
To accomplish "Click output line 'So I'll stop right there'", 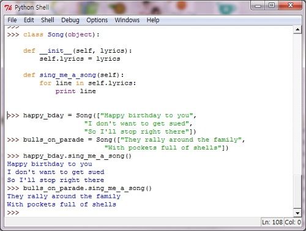I will pos(56,180).
